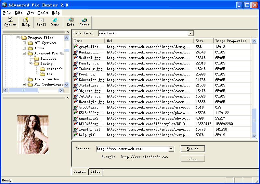Viewport: 260px width, 184px height.
Task: Expand the ACD Systems folder
Action: click(24, 43)
